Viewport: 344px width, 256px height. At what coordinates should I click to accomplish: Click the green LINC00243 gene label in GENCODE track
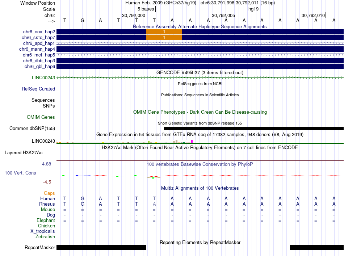point(43,77)
